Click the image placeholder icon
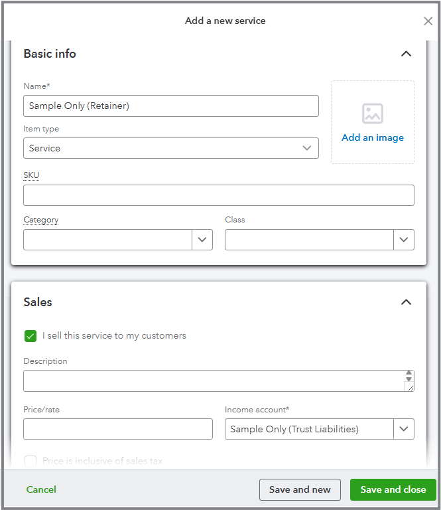 click(x=373, y=114)
